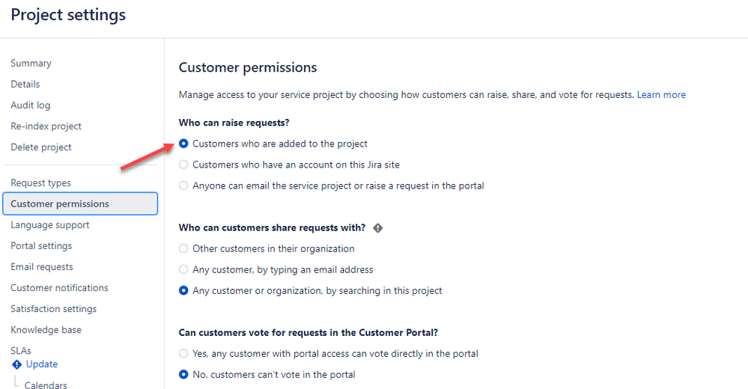748x389 pixels.
Task: Click the blue SLAs Update alert icon
Action: (16, 365)
